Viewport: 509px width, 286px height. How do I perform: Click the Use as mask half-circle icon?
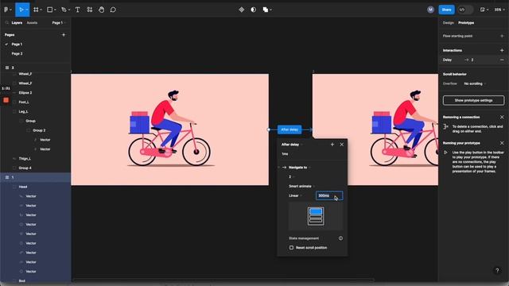pos(253,10)
